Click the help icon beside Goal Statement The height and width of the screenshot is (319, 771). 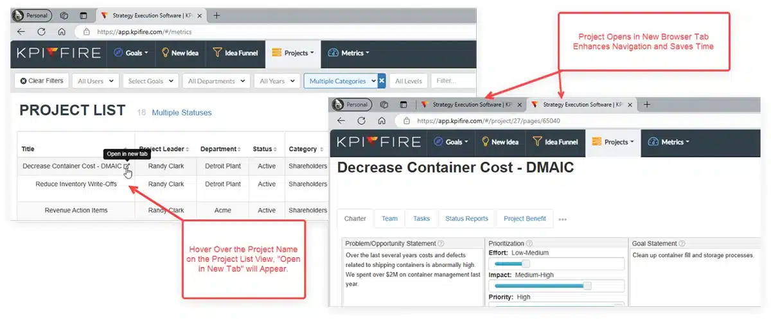[x=682, y=244]
